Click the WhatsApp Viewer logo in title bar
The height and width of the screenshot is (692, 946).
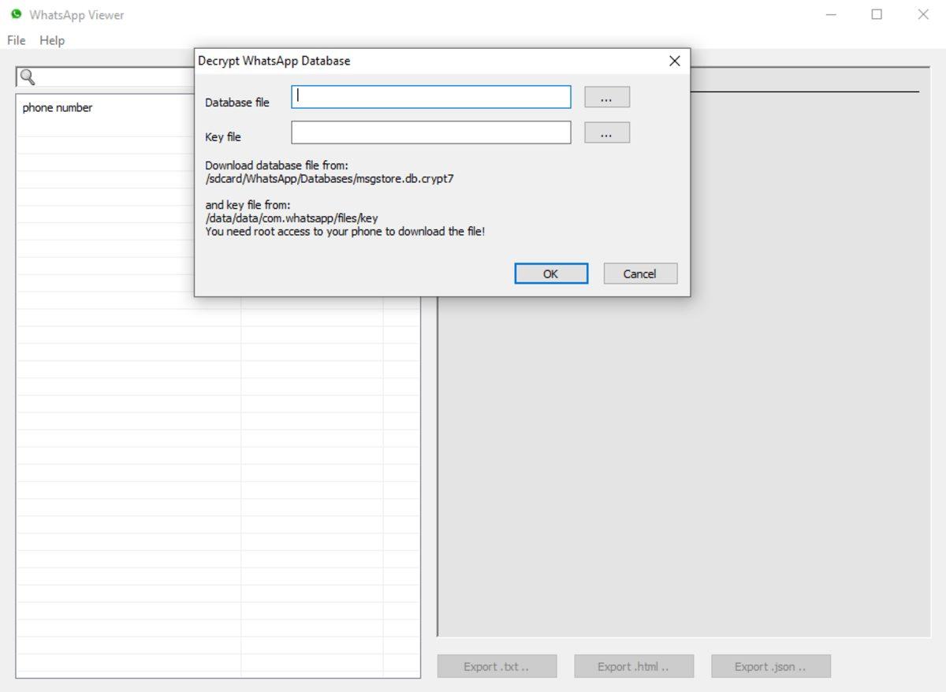click(16, 14)
